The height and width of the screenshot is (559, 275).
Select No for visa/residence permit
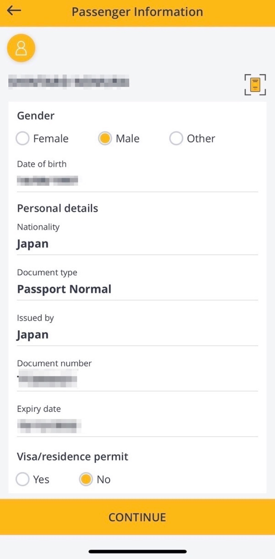[x=86, y=479]
